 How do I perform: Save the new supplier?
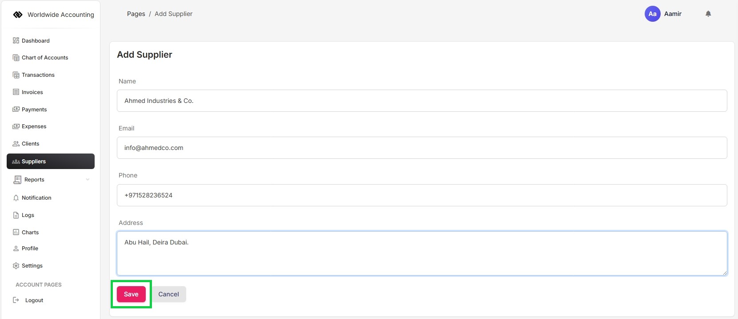point(131,294)
